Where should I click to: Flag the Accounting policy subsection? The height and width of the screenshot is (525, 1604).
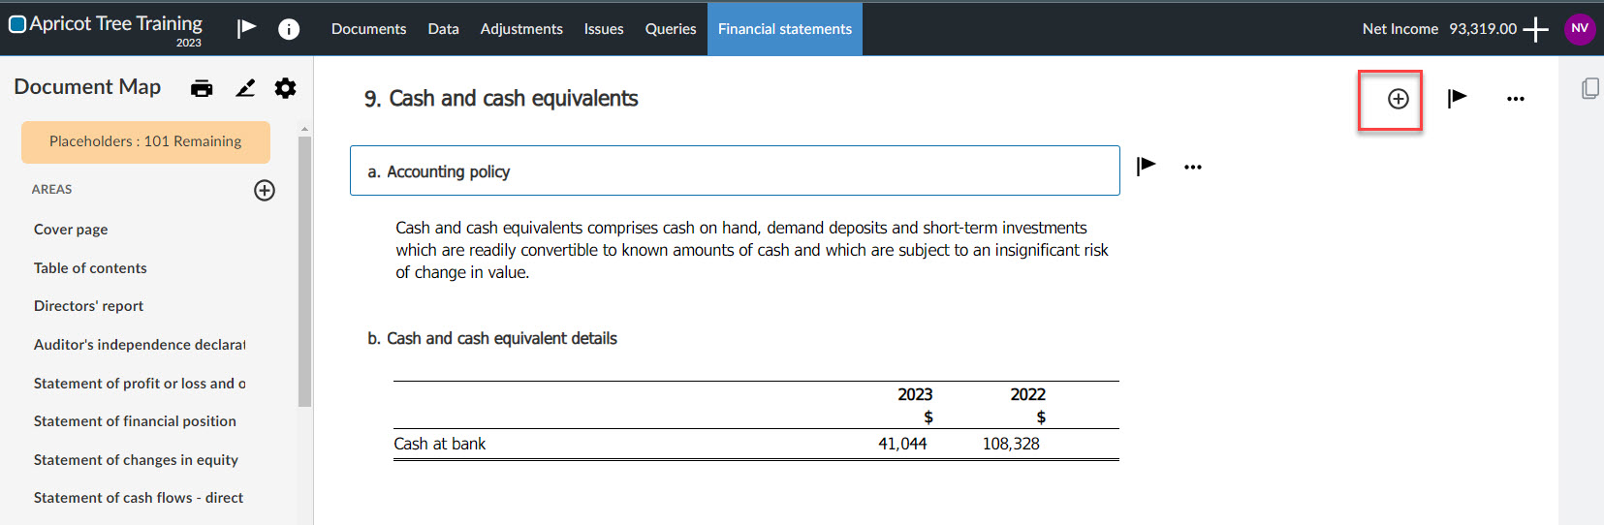click(x=1147, y=166)
